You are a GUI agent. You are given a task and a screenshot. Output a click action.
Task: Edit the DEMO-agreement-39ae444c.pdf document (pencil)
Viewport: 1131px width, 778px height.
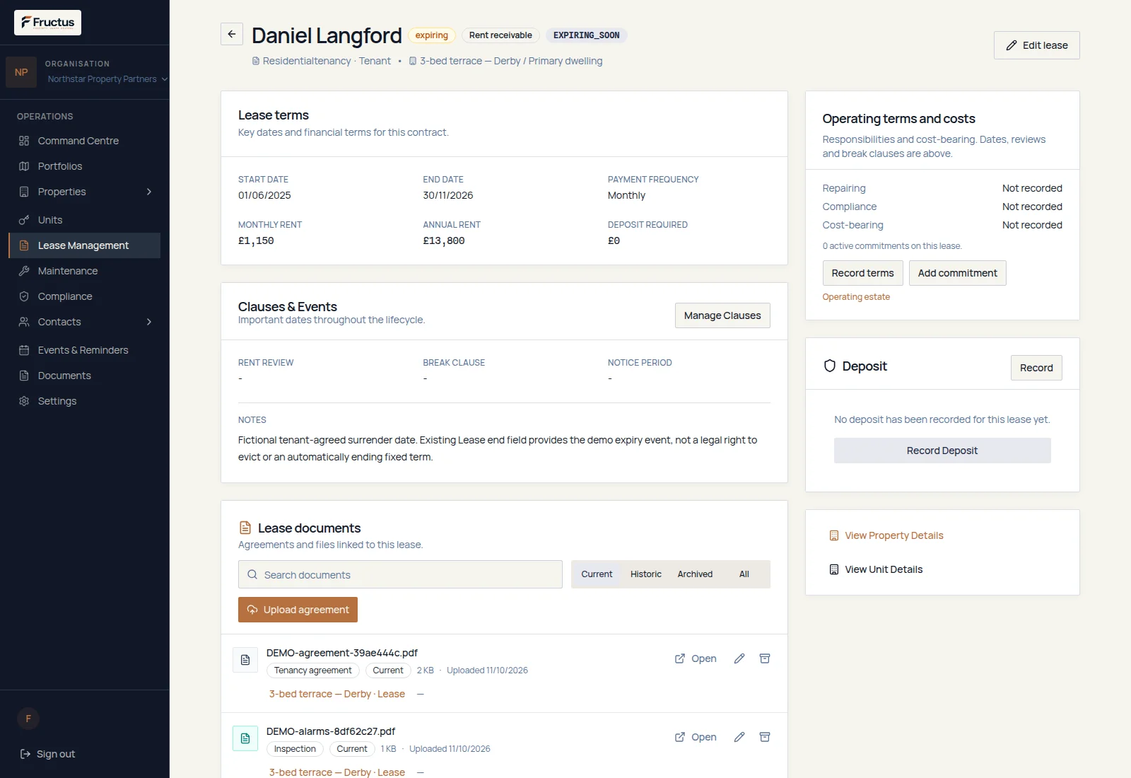(739, 658)
